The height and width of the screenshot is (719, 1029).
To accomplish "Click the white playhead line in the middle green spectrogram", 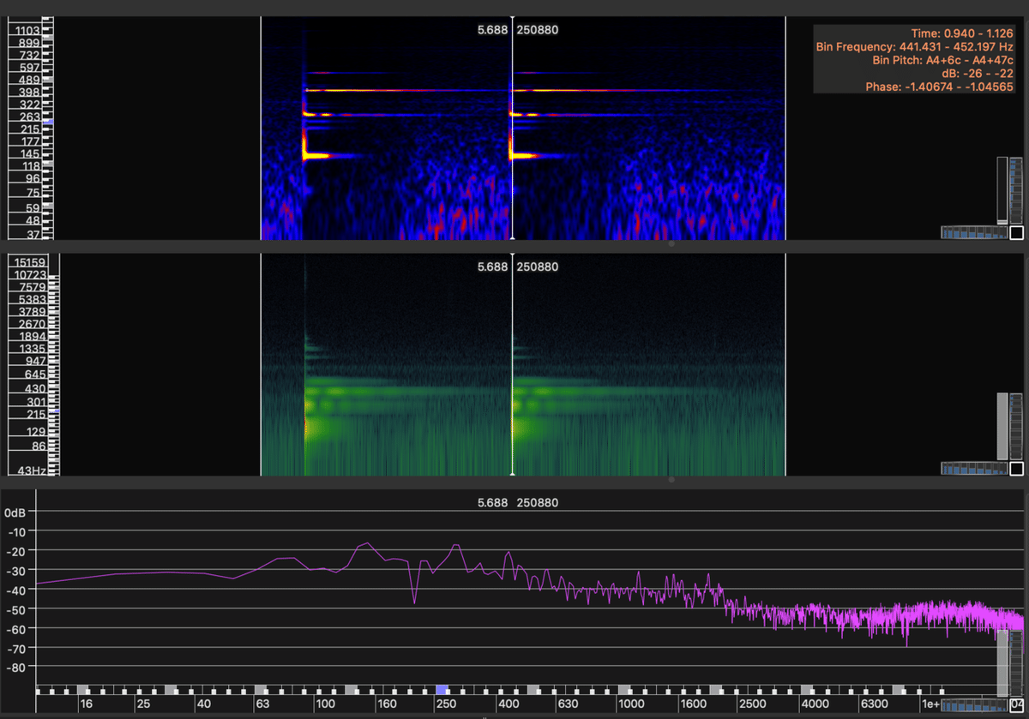I will 512,364.
